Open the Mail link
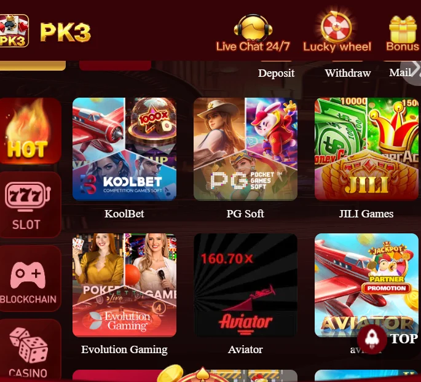The image size is (421, 382). [399, 72]
